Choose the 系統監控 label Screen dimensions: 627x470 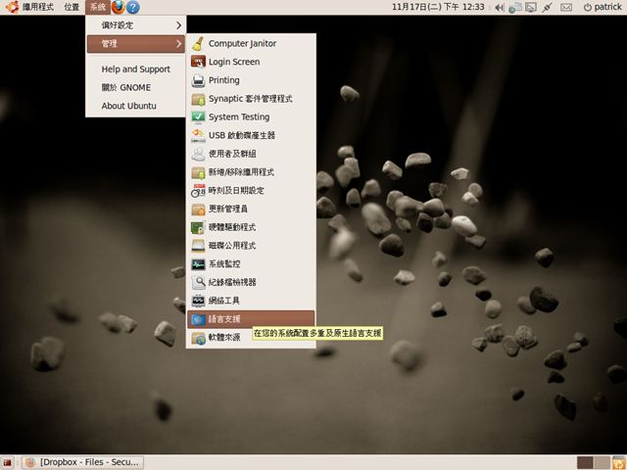[x=224, y=264]
